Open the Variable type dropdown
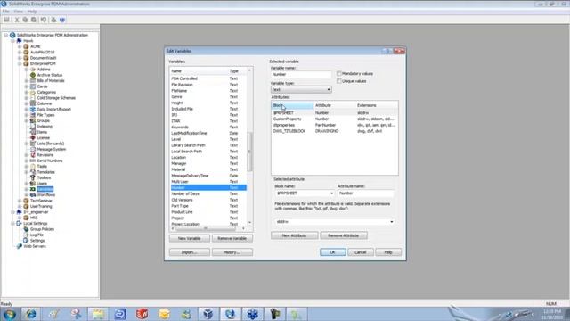The image size is (570, 321). 301,89
